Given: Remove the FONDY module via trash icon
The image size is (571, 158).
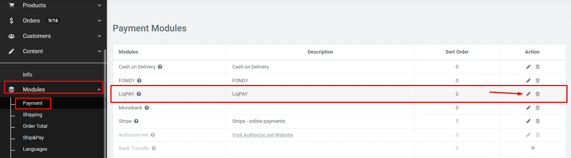Looking at the screenshot, I should click(x=537, y=81).
